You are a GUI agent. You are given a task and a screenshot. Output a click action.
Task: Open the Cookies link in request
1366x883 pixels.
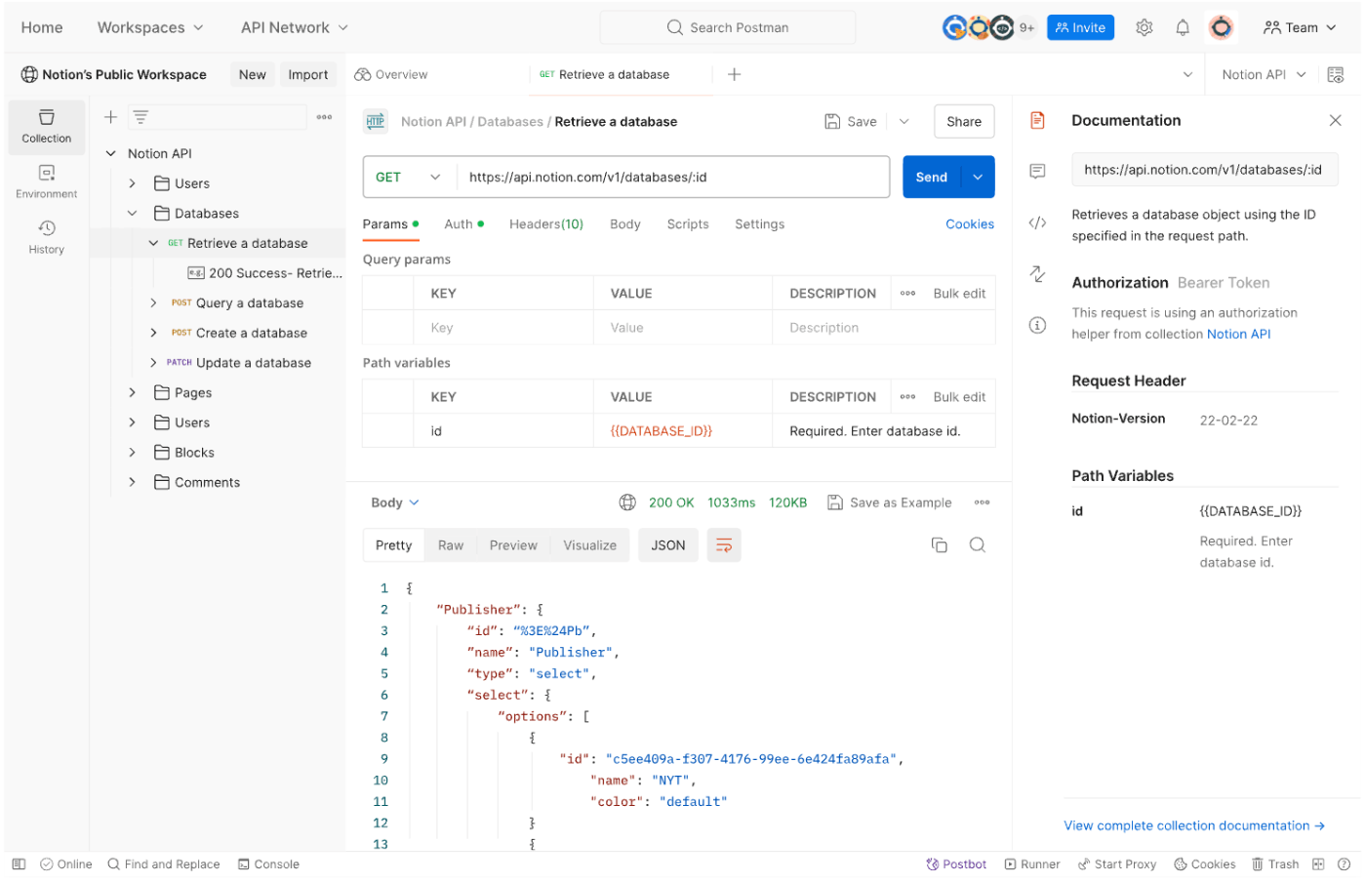click(x=970, y=224)
